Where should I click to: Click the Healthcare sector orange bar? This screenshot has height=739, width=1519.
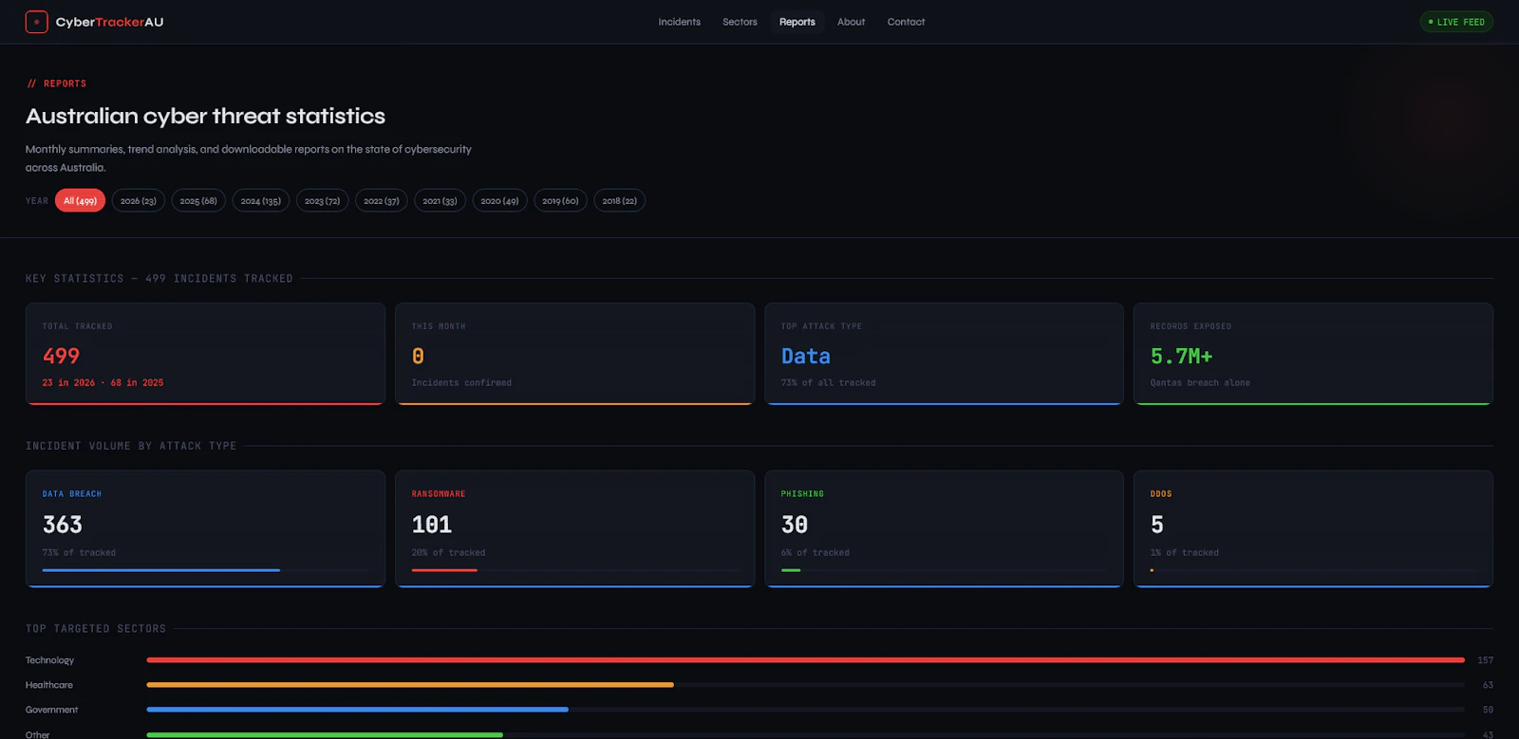pyautogui.click(x=410, y=684)
